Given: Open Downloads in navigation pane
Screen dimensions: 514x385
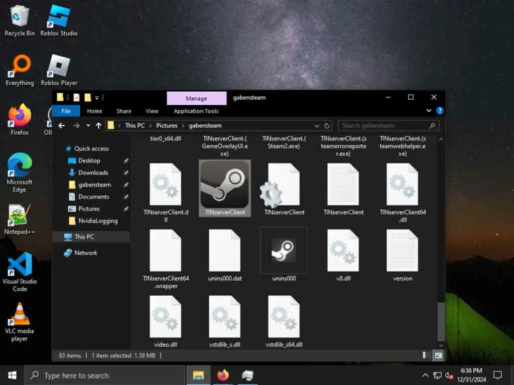Looking at the screenshot, I should (x=93, y=172).
